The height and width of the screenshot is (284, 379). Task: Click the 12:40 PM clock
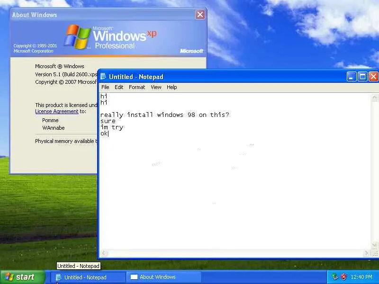(x=361, y=277)
